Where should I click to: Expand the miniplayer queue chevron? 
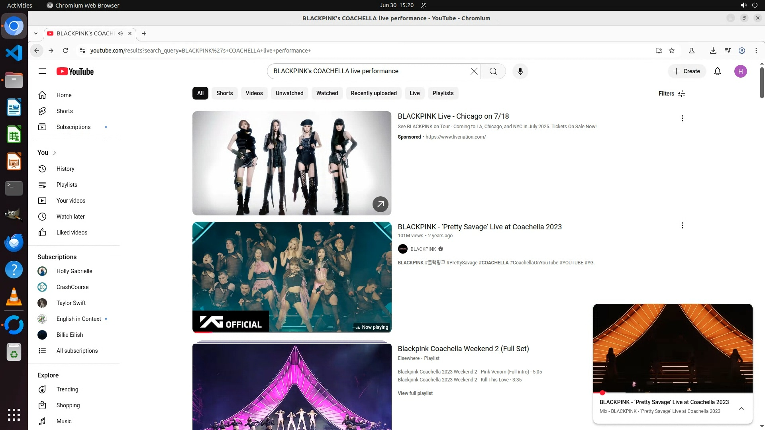pyautogui.click(x=741, y=408)
